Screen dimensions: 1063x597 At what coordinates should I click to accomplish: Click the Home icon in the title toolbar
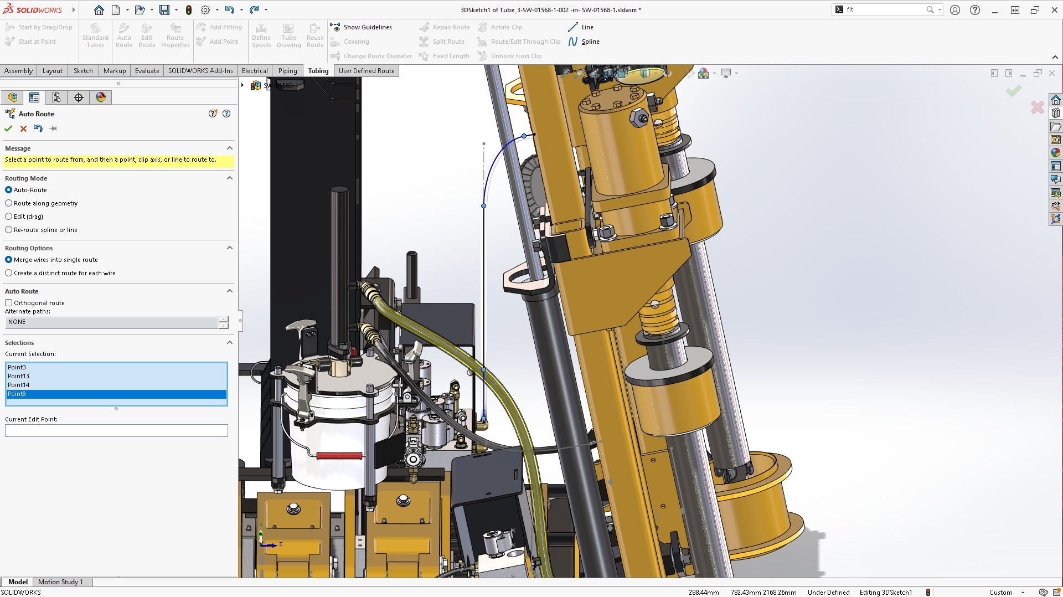pos(99,10)
